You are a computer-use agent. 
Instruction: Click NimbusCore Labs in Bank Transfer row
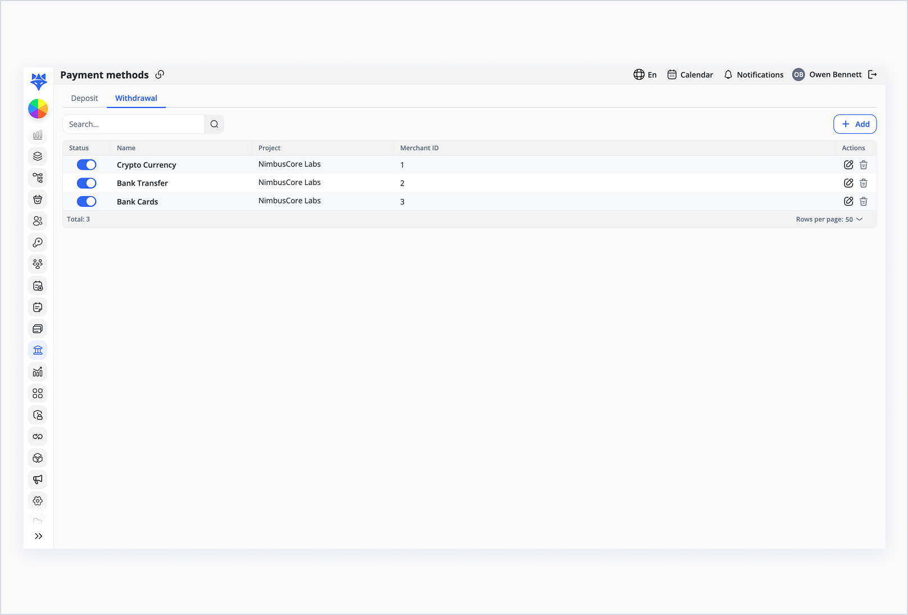pos(289,182)
